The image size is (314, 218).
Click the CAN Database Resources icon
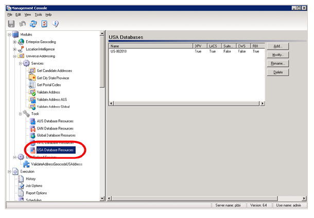32,128
